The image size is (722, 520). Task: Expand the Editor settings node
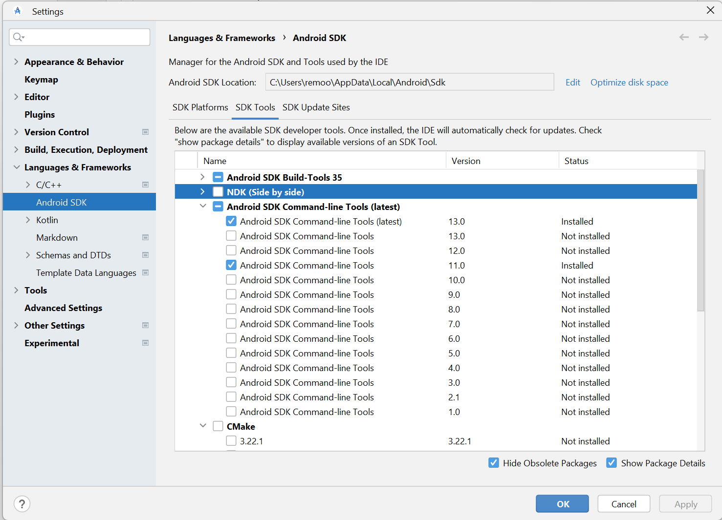(x=16, y=97)
